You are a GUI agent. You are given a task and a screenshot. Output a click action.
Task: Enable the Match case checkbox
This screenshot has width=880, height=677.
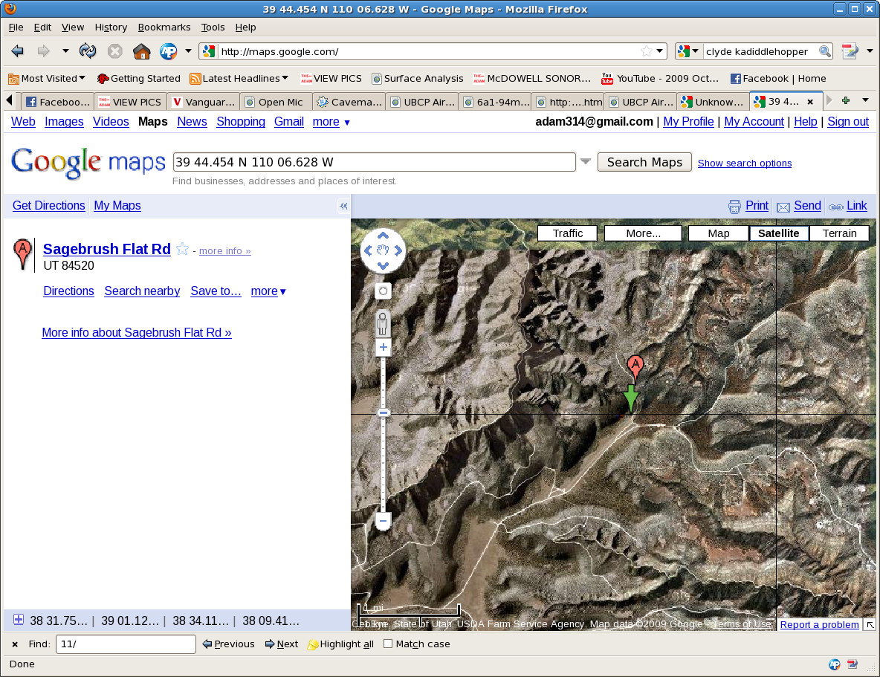tap(388, 644)
